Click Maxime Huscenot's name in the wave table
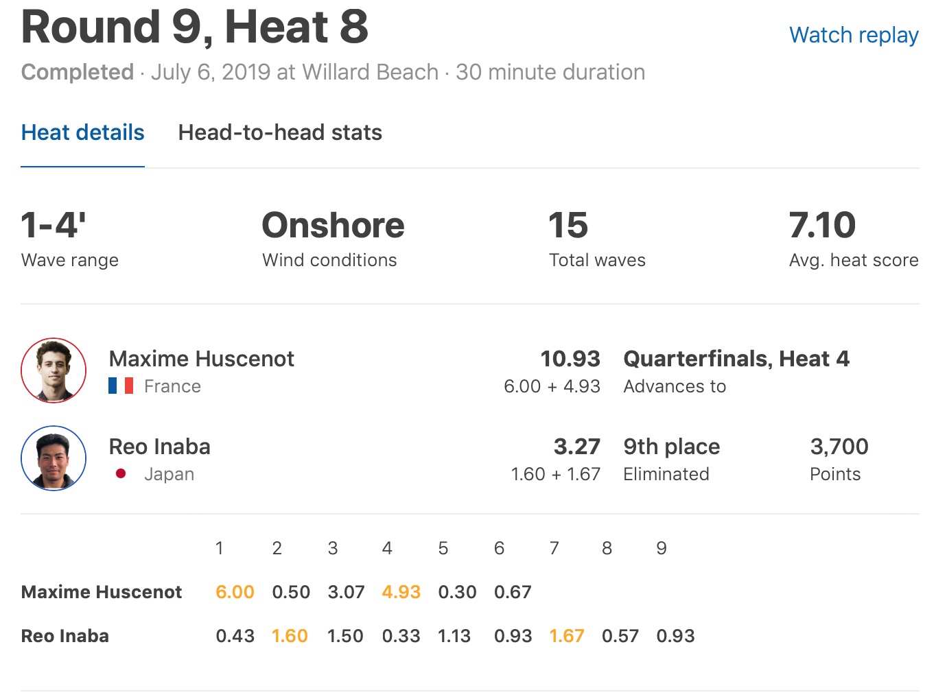Image resolution: width=947 pixels, height=697 pixels. (102, 592)
